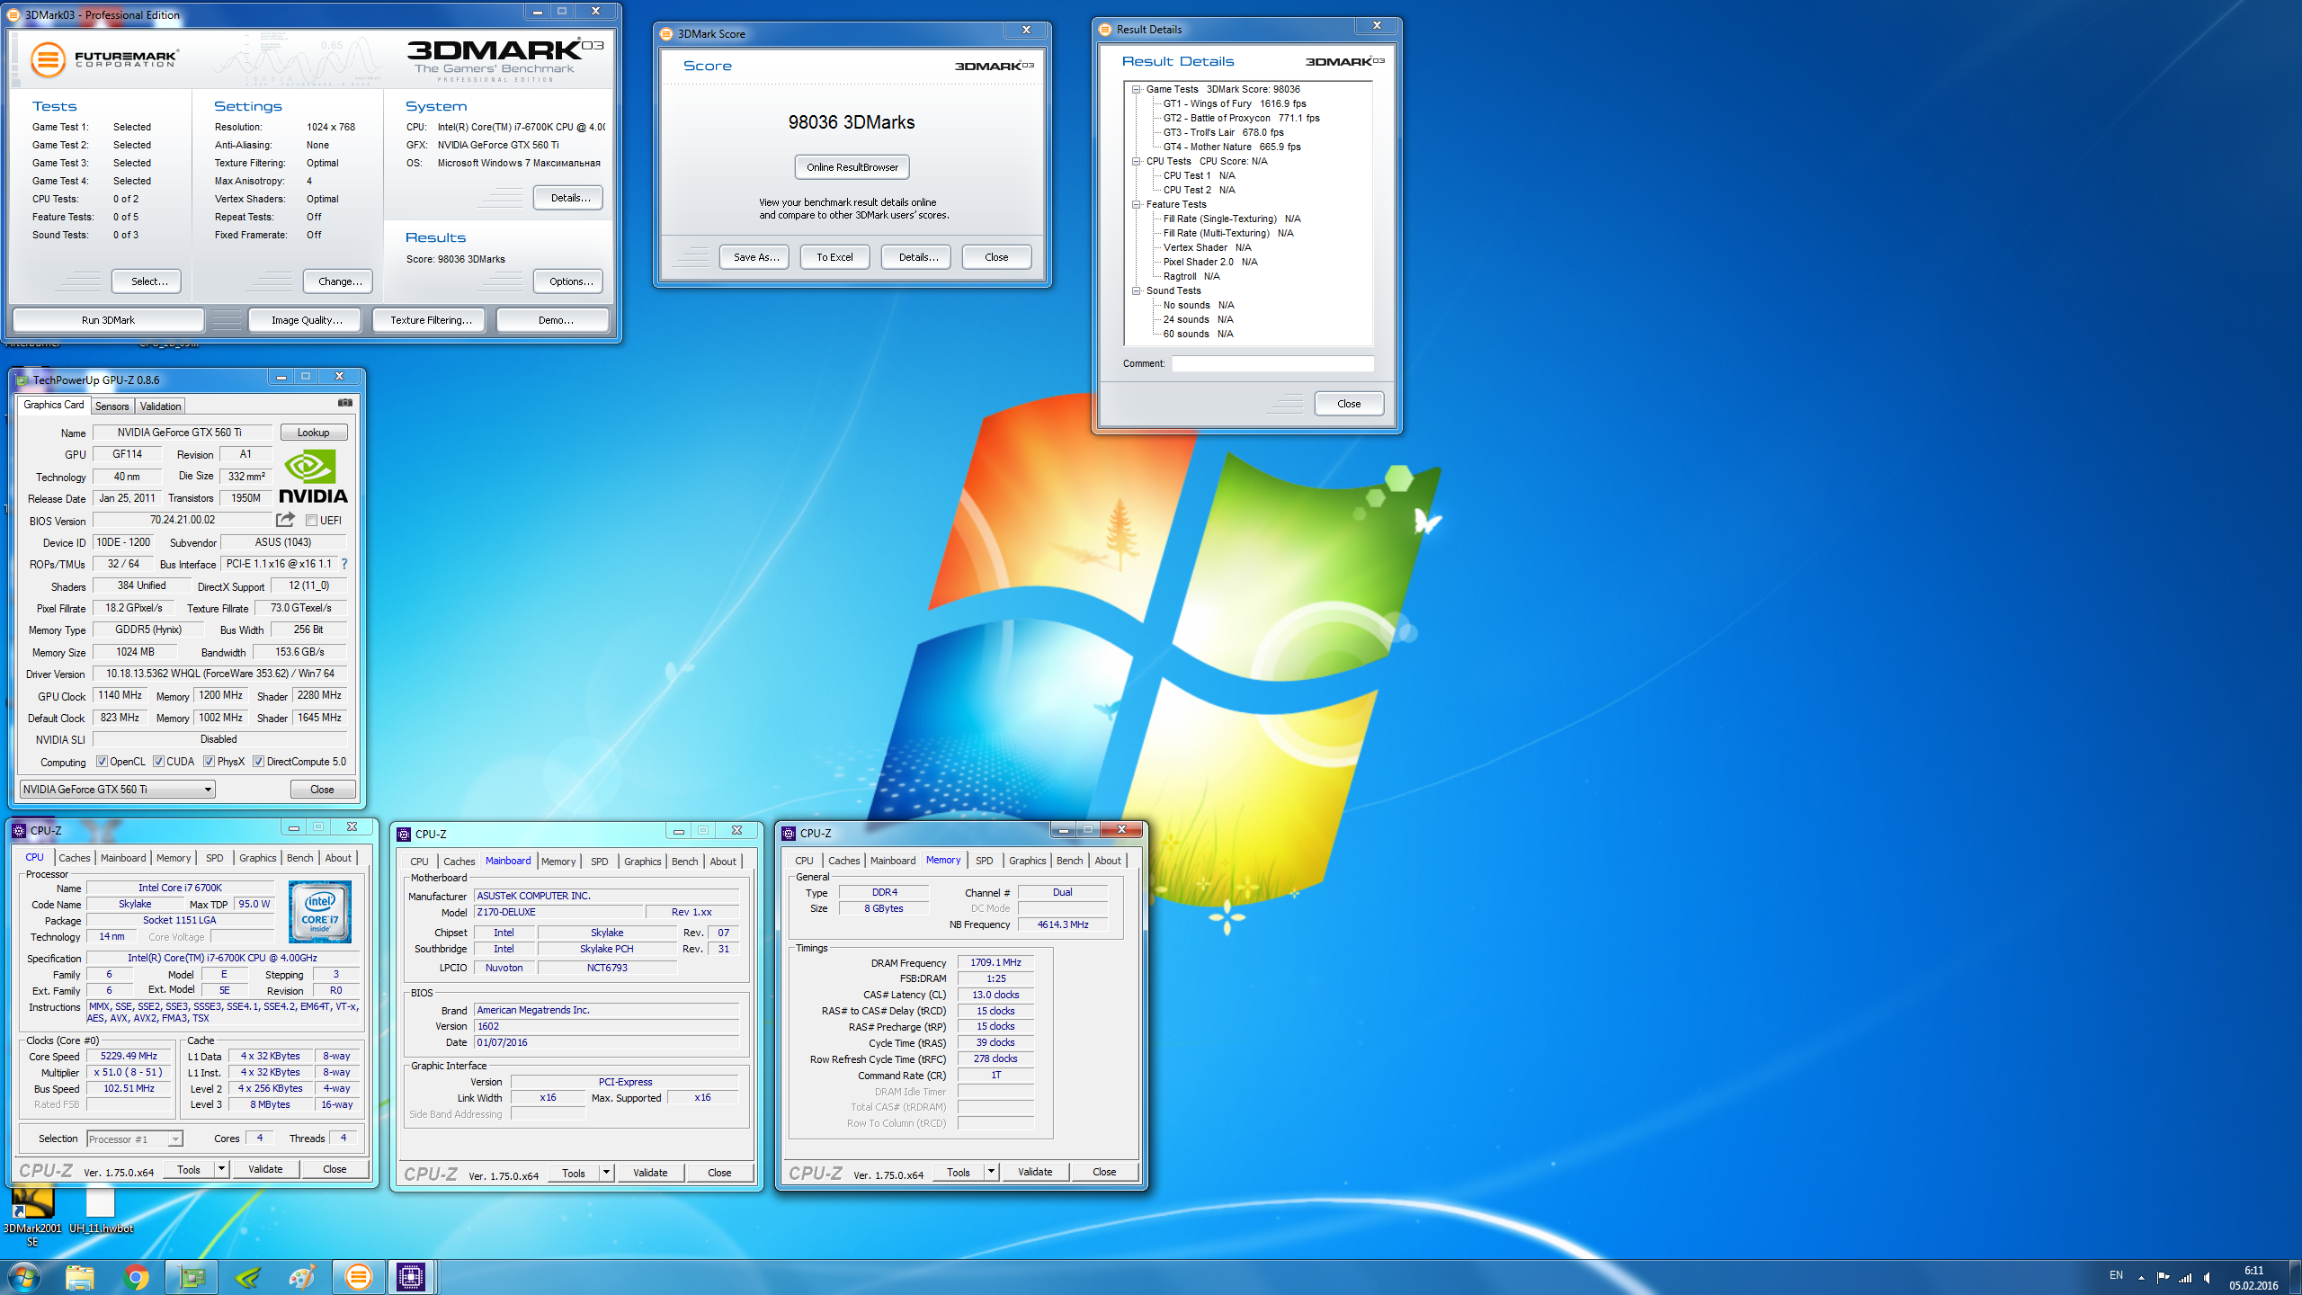Toggle the OpenCL checkbox
Screen dimensions: 2302x1295
pos(102,762)
